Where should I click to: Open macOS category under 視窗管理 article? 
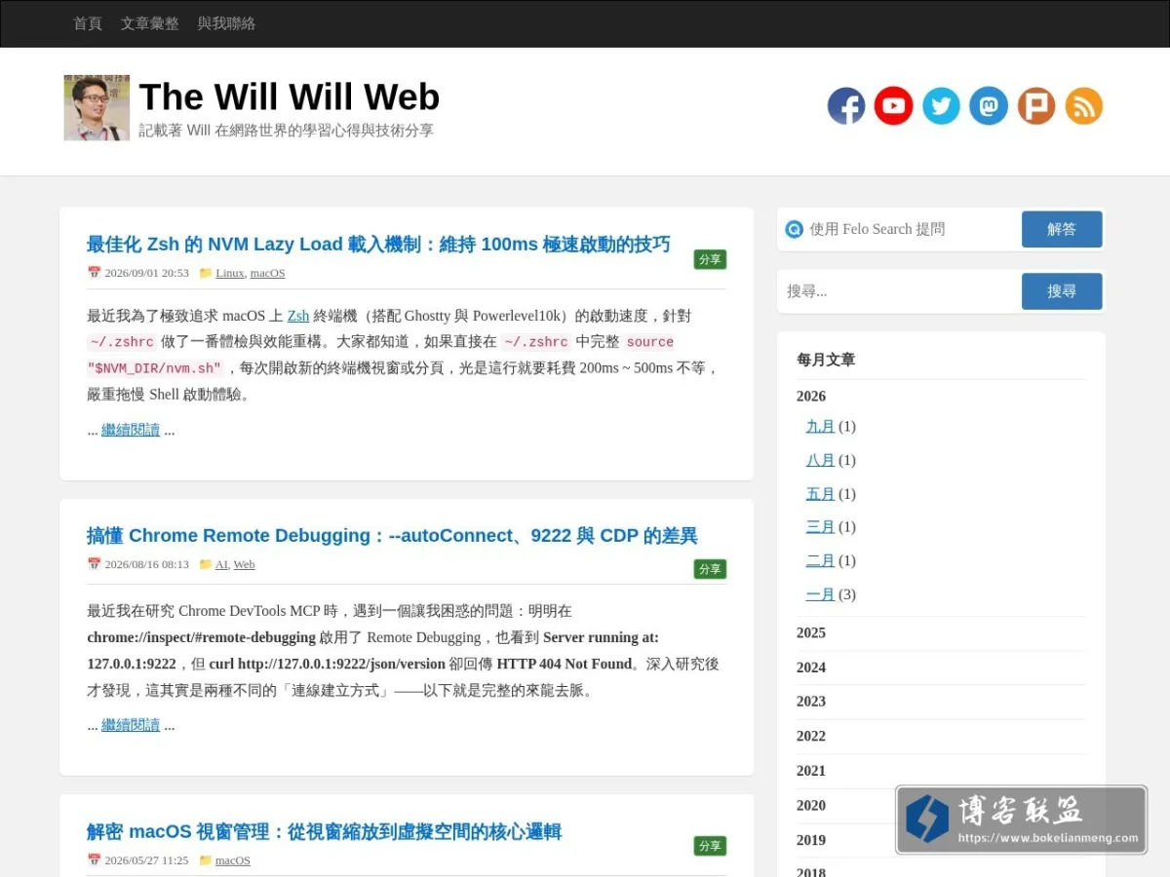pyautogui.click(x=233, y=860)
